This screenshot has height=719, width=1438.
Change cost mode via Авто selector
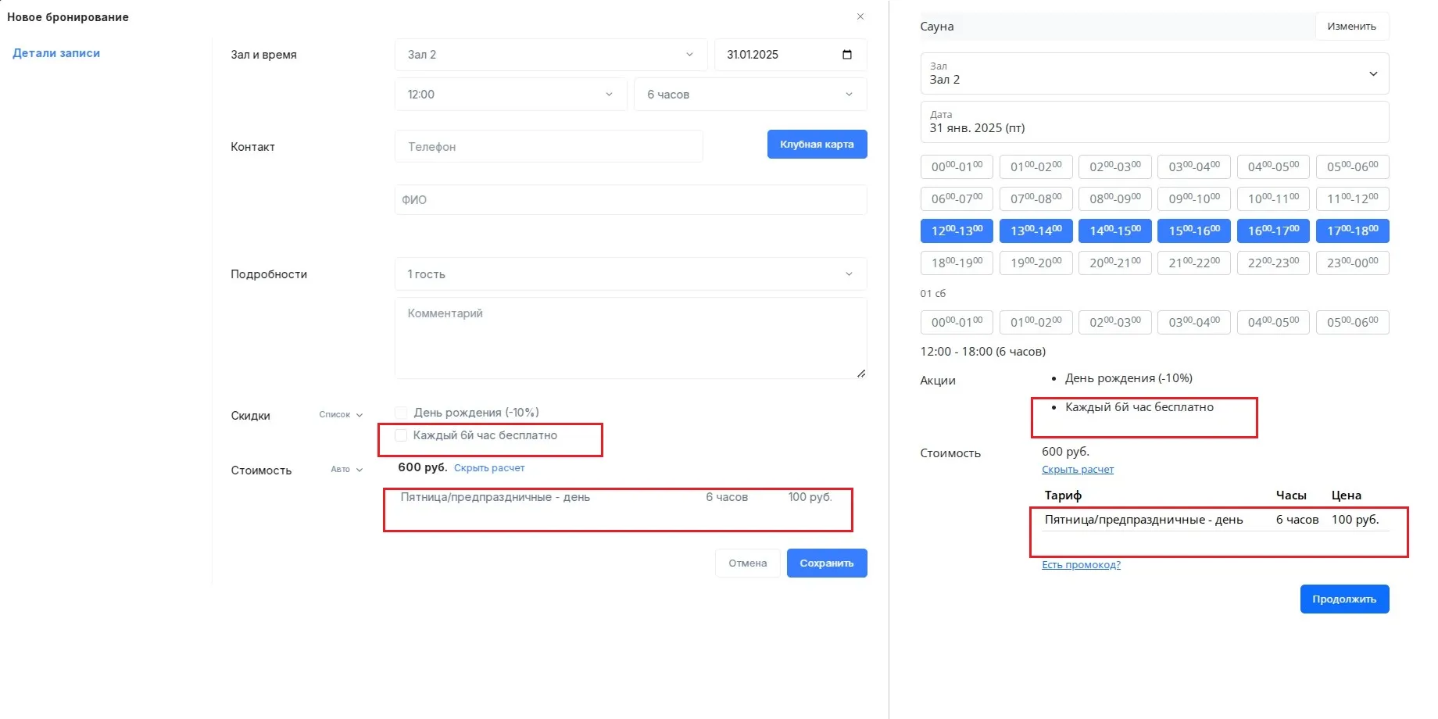tap(346, 470)
